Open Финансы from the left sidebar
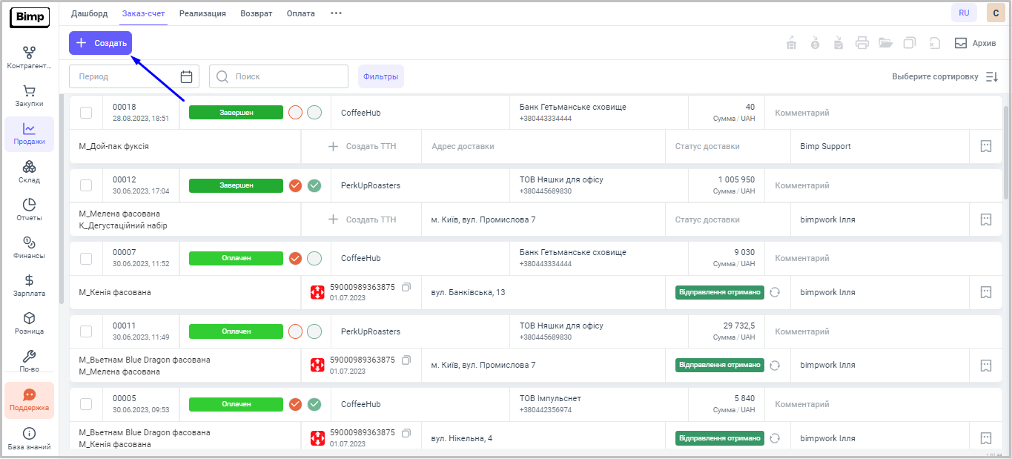Image resolution: width=1012 pixels, height=459 pixels. tap(29, 248)
